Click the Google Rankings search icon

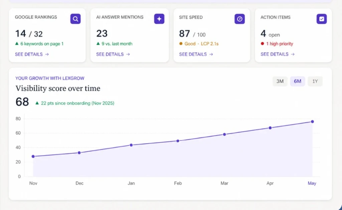coord(75,19)
